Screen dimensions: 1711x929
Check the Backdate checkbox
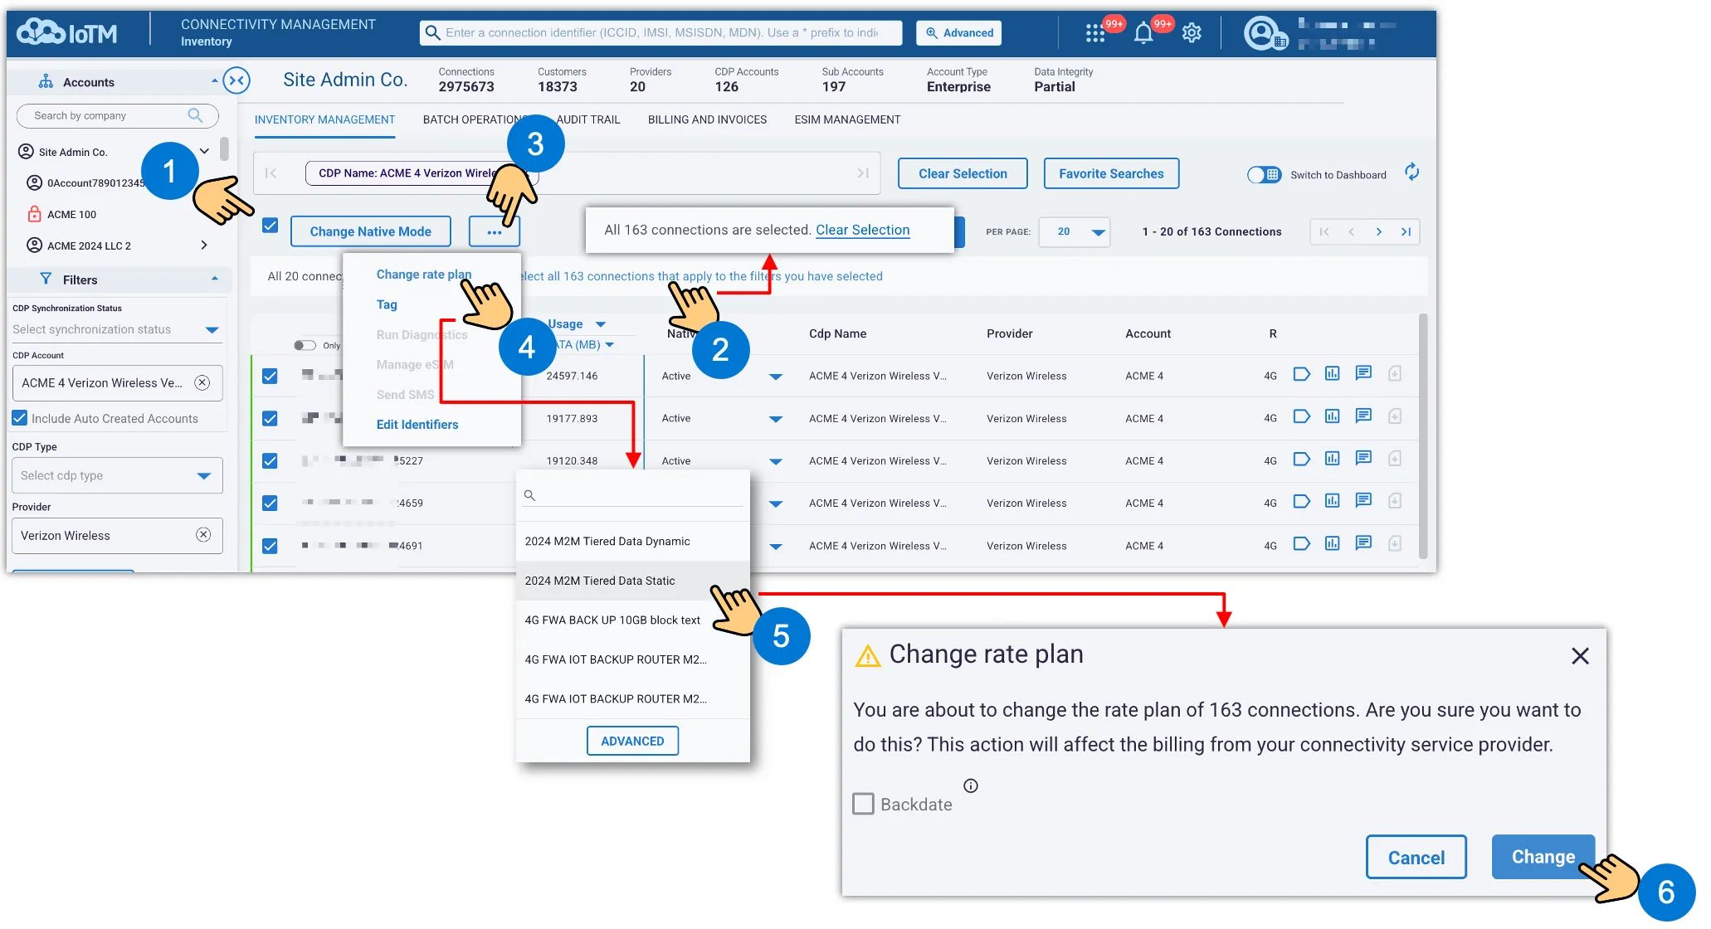(864, 804)
